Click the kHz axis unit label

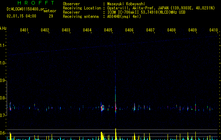tap(3, 28)
